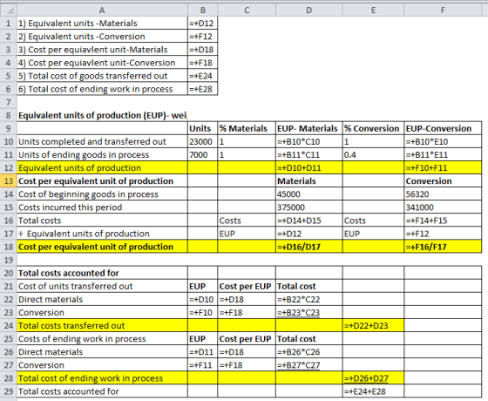This screenshot has width=488, height=401.
Task: Click the cell with formula =+D10+D11
Action: point(308,167)
